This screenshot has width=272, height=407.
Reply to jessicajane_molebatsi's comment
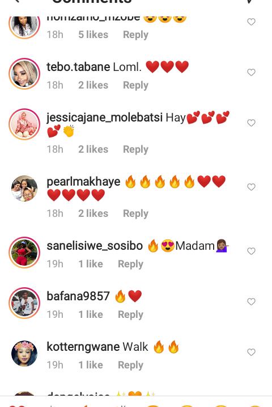(135, 149)
